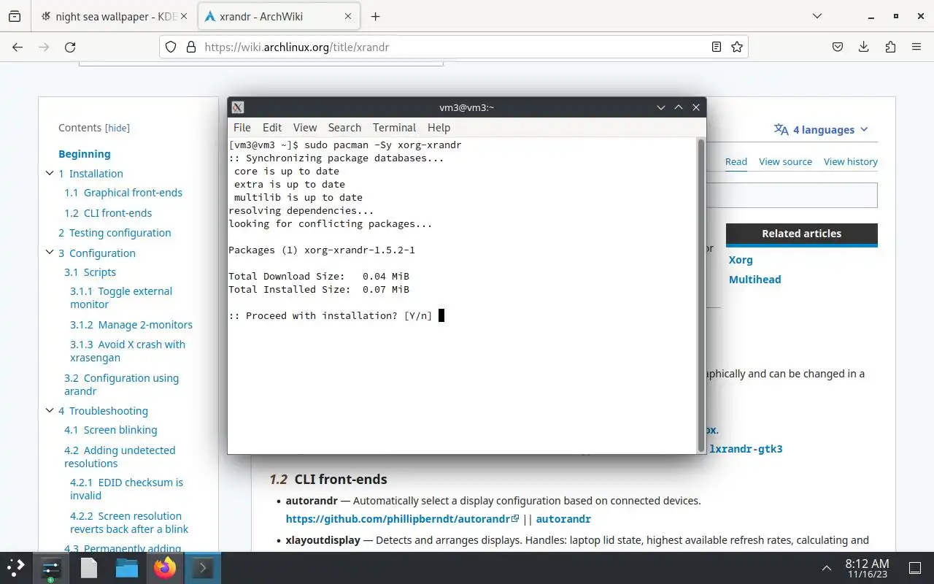Open a new browser tab
934x584 pixels.
[x=375, y=16]
